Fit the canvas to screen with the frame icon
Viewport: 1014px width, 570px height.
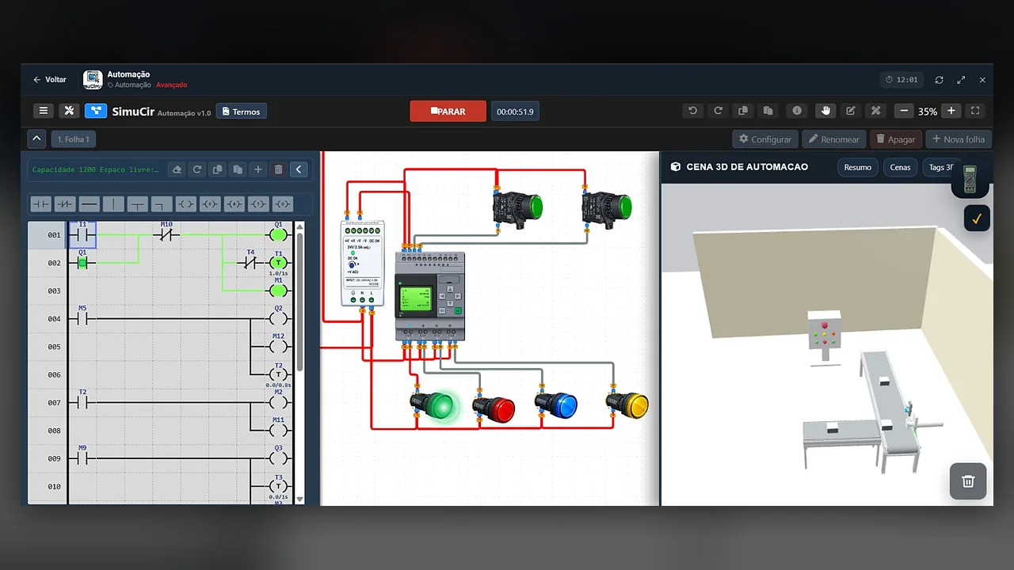pyautogui.click(x=976, y=111)
